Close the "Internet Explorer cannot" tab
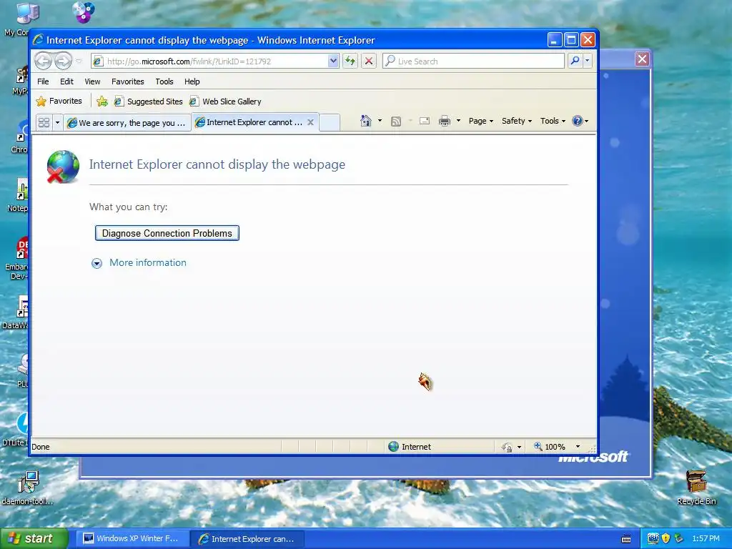 [x=310, y=122]
